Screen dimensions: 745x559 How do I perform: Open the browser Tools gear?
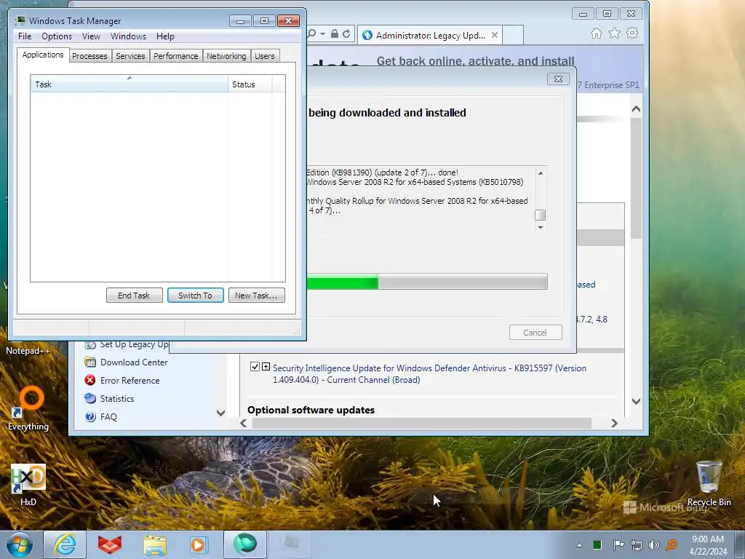[632, 33]
